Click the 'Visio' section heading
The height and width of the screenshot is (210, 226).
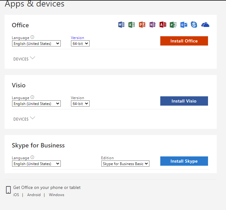pyautogui.click(x=19, y=85)
